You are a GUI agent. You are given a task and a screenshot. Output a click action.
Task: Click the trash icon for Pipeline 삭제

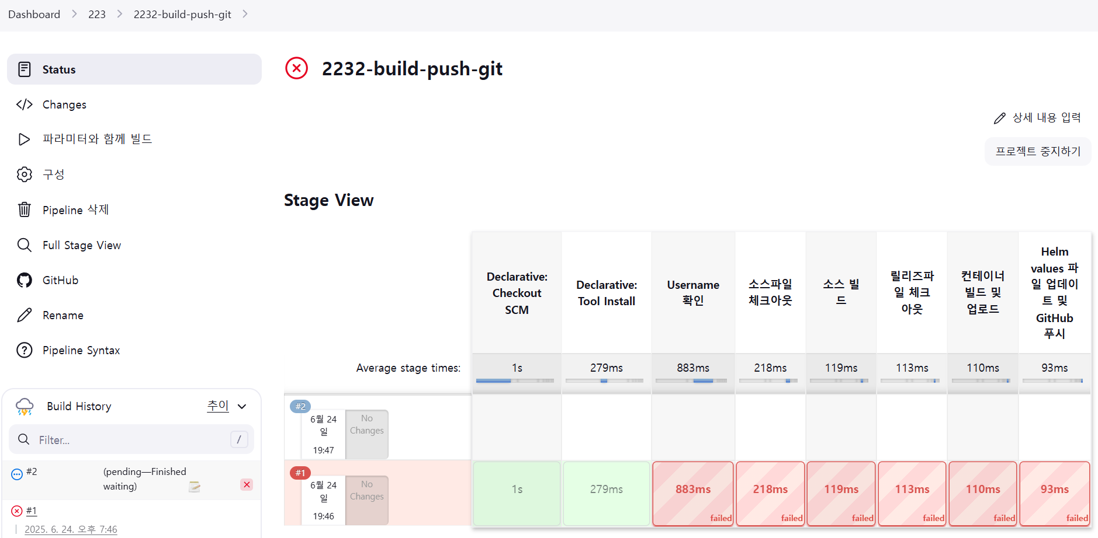pyautogui.click(x=24, y=209)
